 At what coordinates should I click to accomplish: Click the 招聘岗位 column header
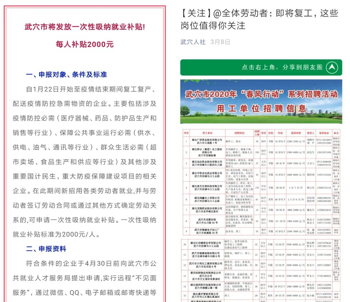pyautogui.click(x=239, y=133)
